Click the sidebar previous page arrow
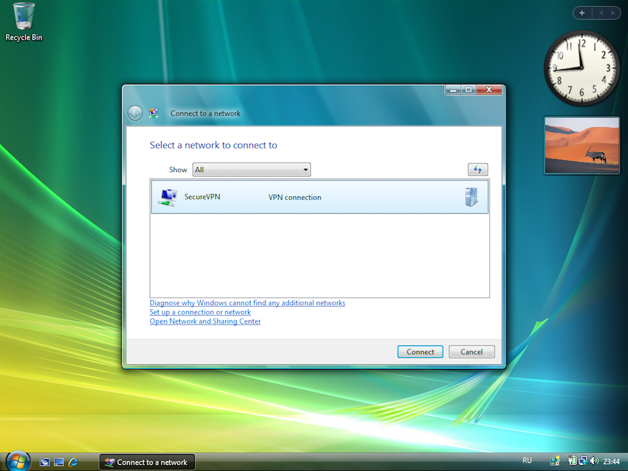 pos(601,13)
